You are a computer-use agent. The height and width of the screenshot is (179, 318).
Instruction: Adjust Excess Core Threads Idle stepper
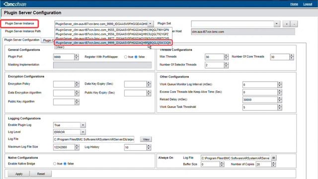click(x=280, y=92)
